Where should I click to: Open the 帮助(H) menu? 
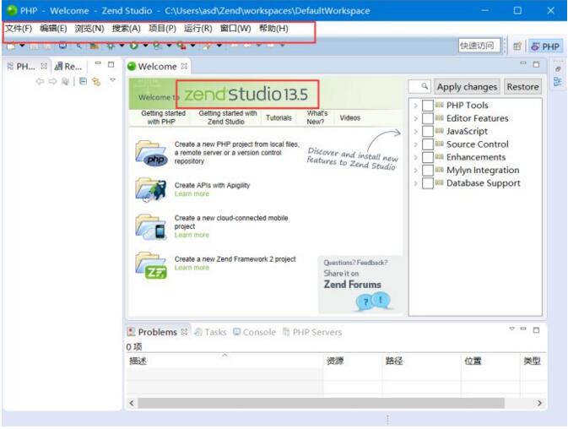[x=273, y=28]
